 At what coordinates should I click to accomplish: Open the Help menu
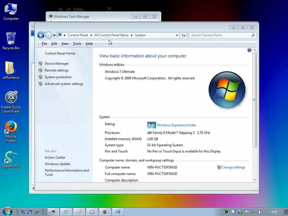(x=89, y=44)
